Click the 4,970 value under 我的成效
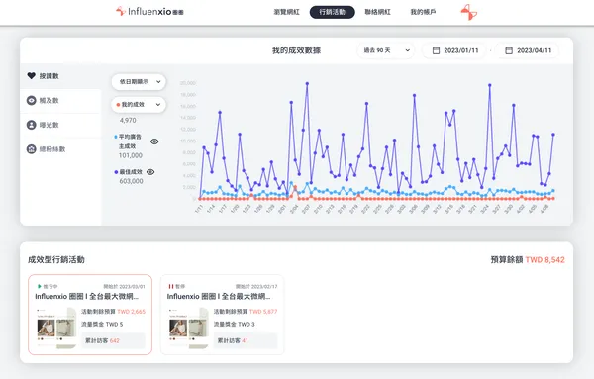This screenshot has height=379, width=594. click(x=128, y=120)
